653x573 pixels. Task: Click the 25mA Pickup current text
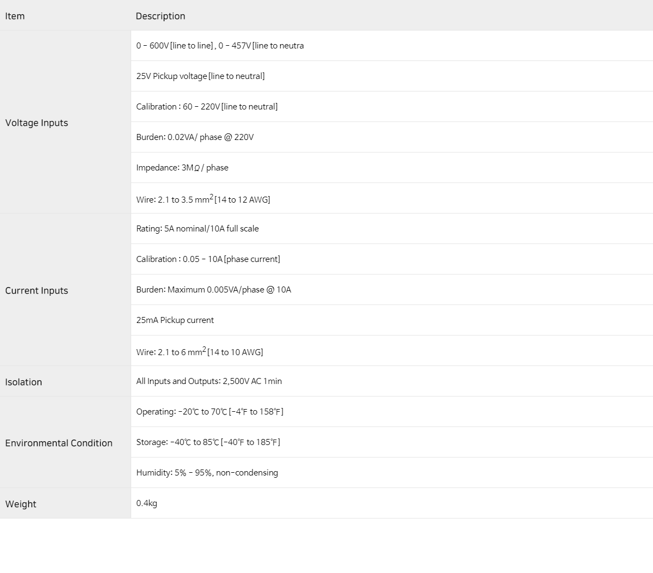click(x=175, y=320)
